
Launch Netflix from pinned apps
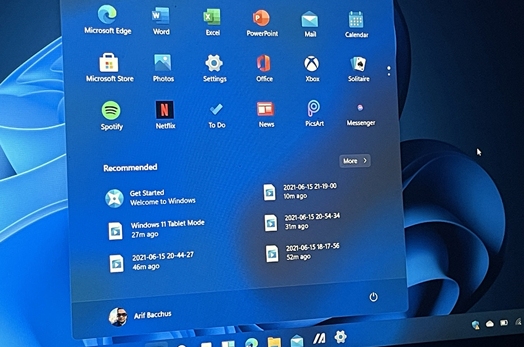[x=165, y=110]
